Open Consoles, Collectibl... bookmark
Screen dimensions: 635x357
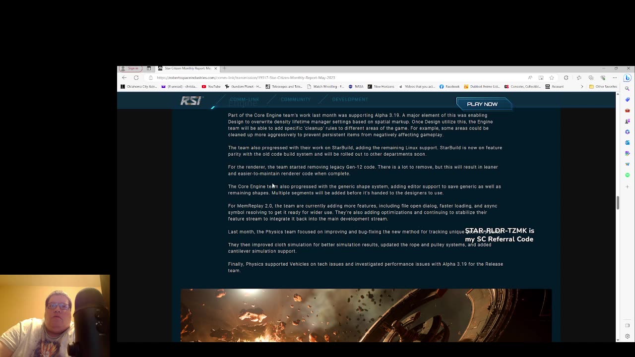[522, 86]
